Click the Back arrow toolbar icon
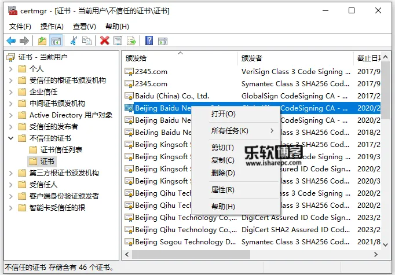Viewport: 395px width, 275px height. click(x=11, y=41)
